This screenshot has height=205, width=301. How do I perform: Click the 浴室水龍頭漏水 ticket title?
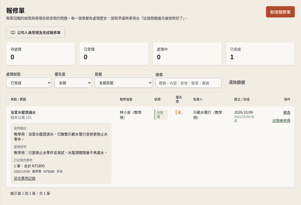click(x=23, y=112)
